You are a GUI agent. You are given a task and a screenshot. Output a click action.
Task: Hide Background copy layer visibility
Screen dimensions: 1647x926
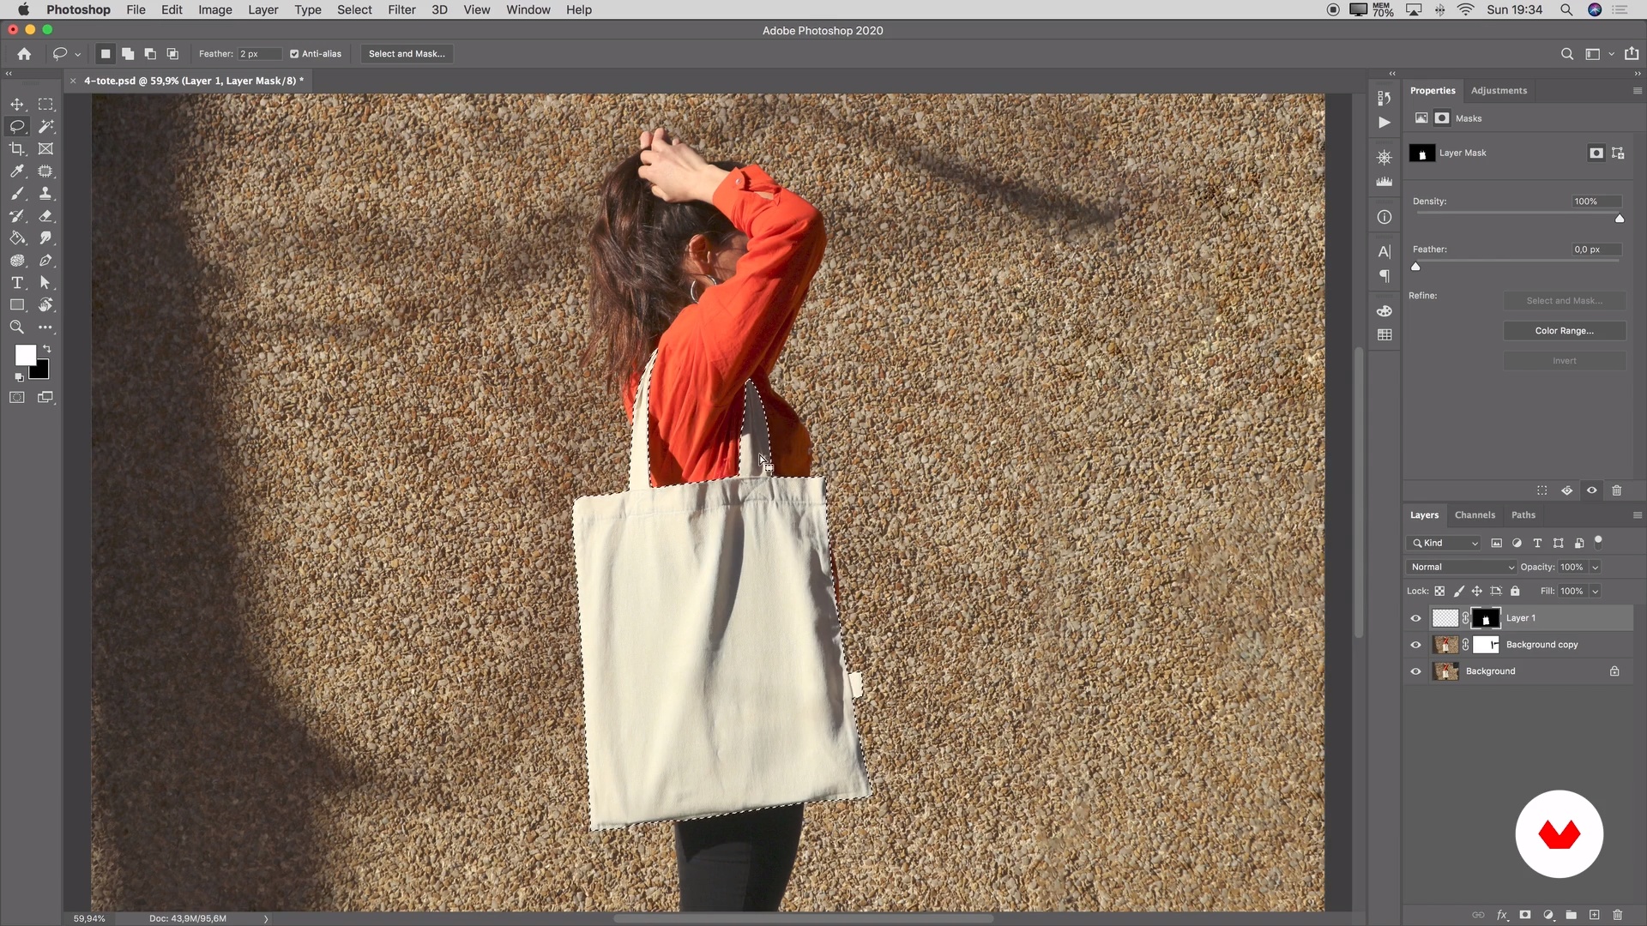tap(1415, 645)
